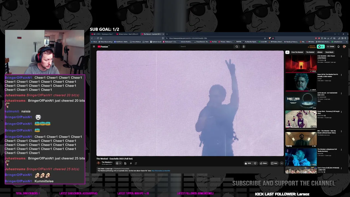
Task: Open more options for Kanye West Runaway
Action: (341, 112)
